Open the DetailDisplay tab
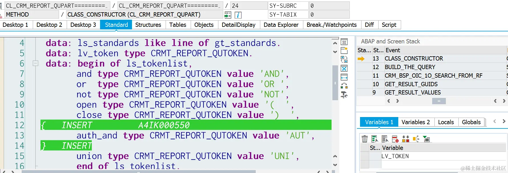The width and height of the screenshot is (508, 173). click(x=239, y=25)
